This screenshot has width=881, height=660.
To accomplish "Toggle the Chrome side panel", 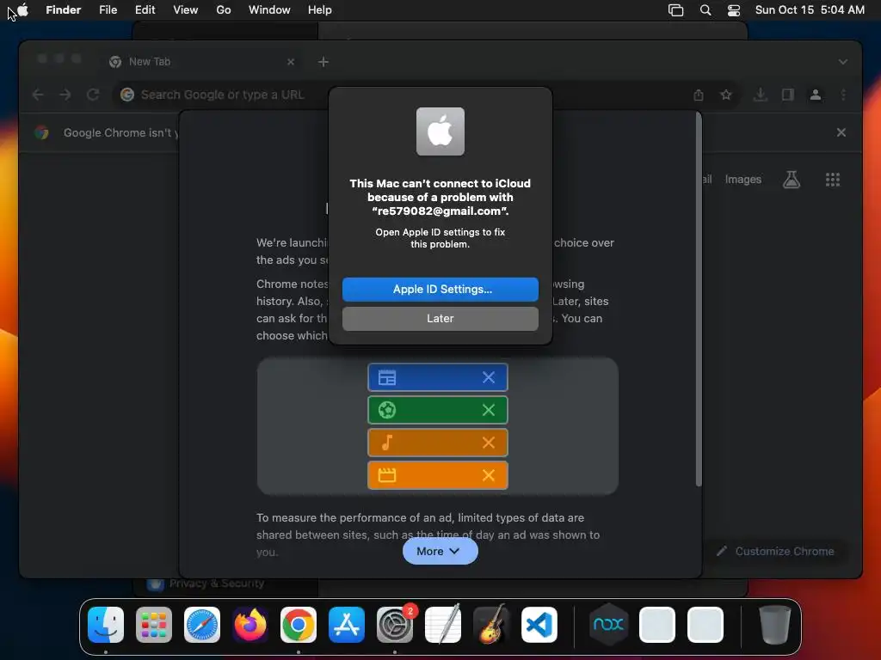I will point(788,95).
